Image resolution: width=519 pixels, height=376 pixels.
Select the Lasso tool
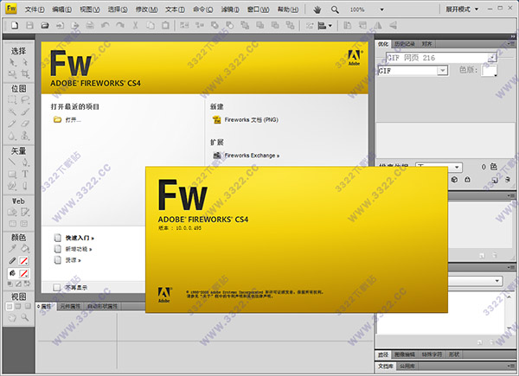pyautogui.click(x=25, y=99)
